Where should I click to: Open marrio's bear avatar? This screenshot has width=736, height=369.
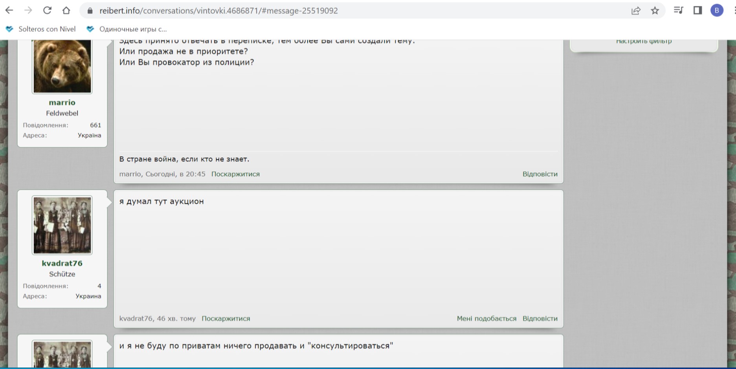coord(62,66)
